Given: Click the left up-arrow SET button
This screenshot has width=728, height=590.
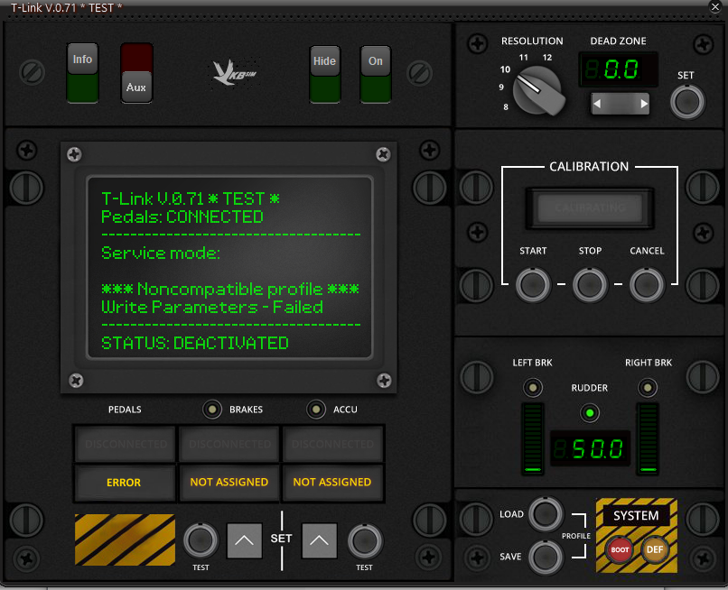Looking at the screenshot, I should click(x=244, y=541).
